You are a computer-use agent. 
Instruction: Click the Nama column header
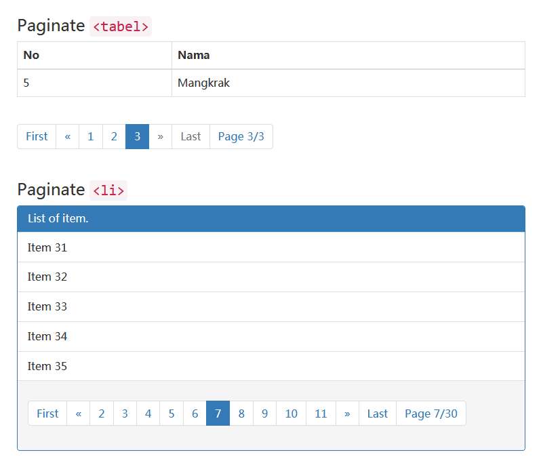point(194,55)
